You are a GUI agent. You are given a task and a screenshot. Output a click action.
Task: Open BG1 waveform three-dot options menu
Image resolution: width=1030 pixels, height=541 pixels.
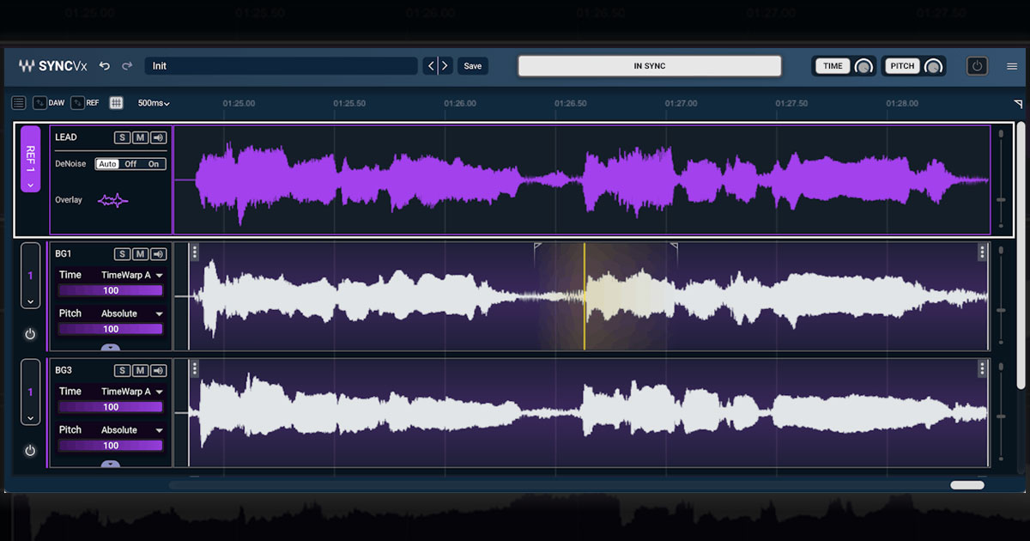(x=195, y=252)
